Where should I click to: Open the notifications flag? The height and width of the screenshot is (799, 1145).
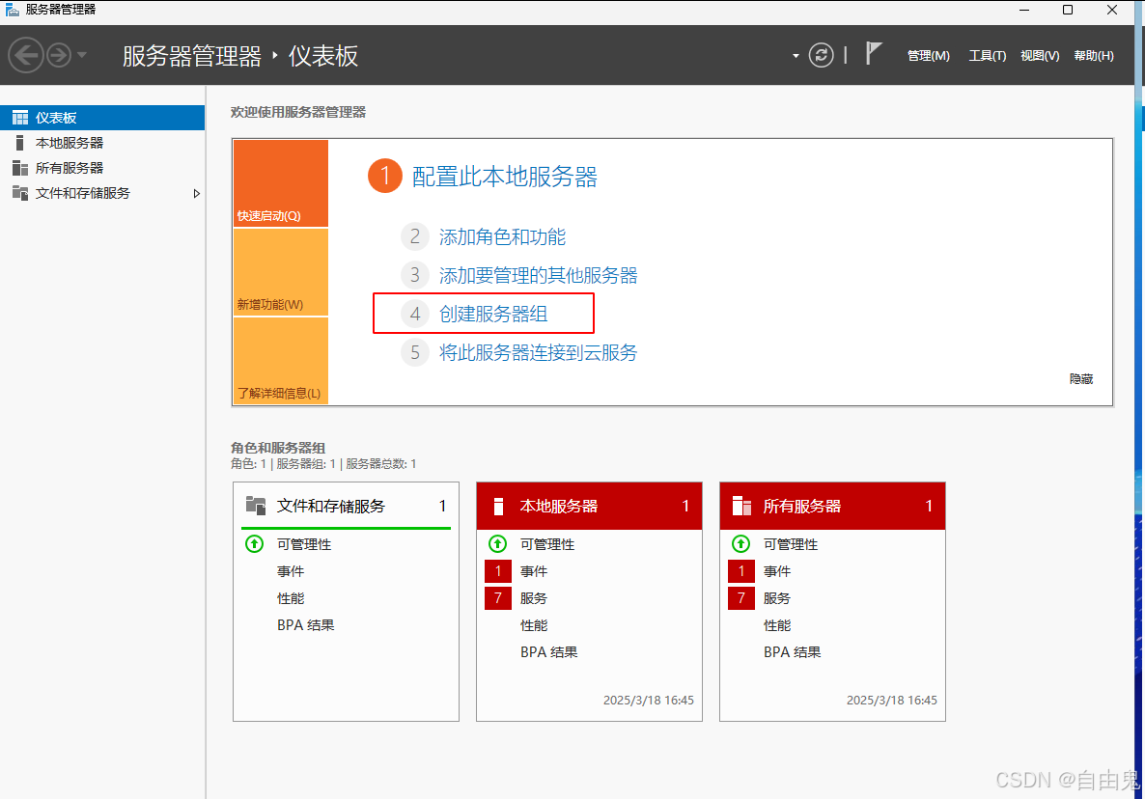point(874,53)
